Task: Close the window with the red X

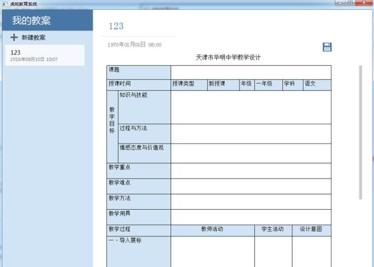Action: point(363,3)
